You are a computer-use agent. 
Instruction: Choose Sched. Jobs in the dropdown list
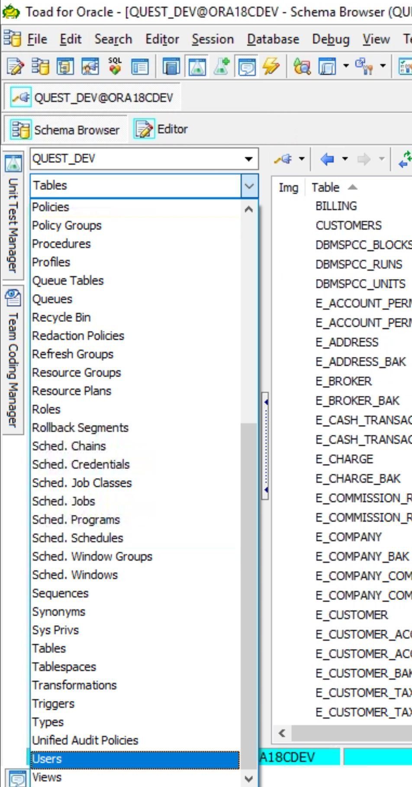pyautogui.click(x=135, y=501)
